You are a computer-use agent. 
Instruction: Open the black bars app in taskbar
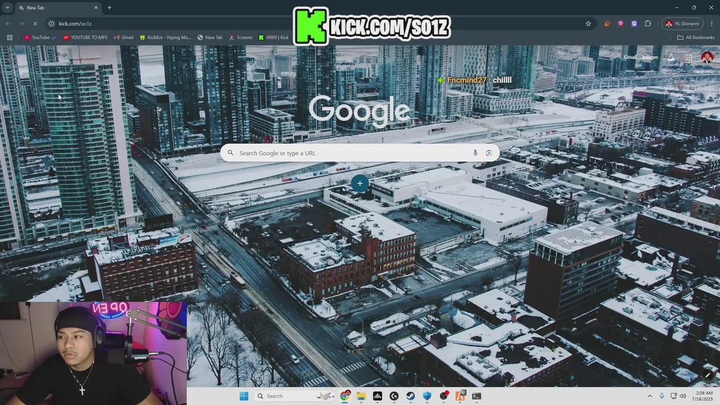click(377, 396)
